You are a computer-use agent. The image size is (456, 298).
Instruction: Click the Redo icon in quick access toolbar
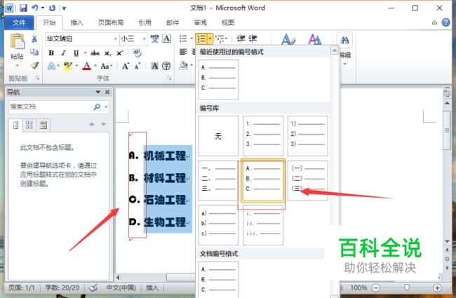tap(52, 8)
